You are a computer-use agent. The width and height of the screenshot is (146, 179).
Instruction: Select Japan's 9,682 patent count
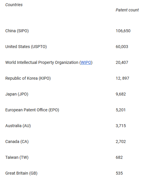(121, 94)
